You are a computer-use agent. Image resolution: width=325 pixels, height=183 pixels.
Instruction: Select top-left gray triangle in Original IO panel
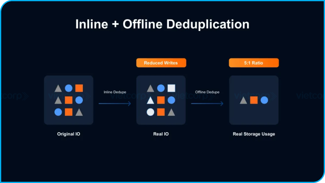click(58, 88)
